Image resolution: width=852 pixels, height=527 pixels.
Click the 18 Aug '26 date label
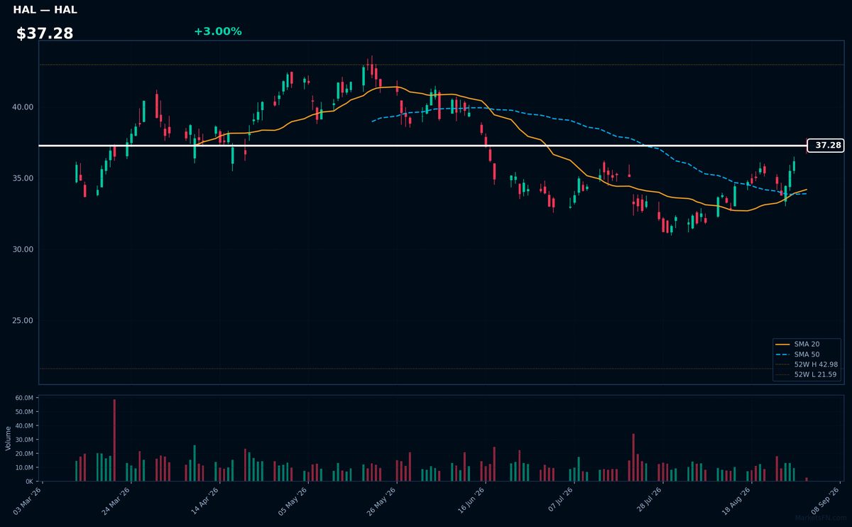click(736, 501)
